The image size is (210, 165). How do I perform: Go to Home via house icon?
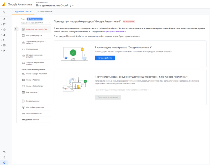[x=4, y=19]
